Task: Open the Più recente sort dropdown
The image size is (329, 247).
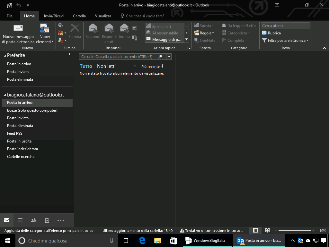Action: pos(151,66)
